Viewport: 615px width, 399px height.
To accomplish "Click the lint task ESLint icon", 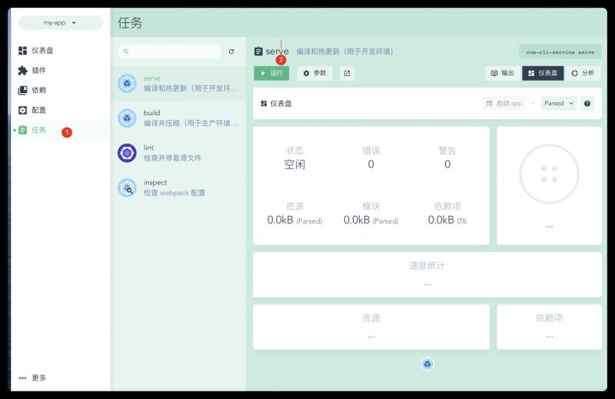I will coord(127,153).
